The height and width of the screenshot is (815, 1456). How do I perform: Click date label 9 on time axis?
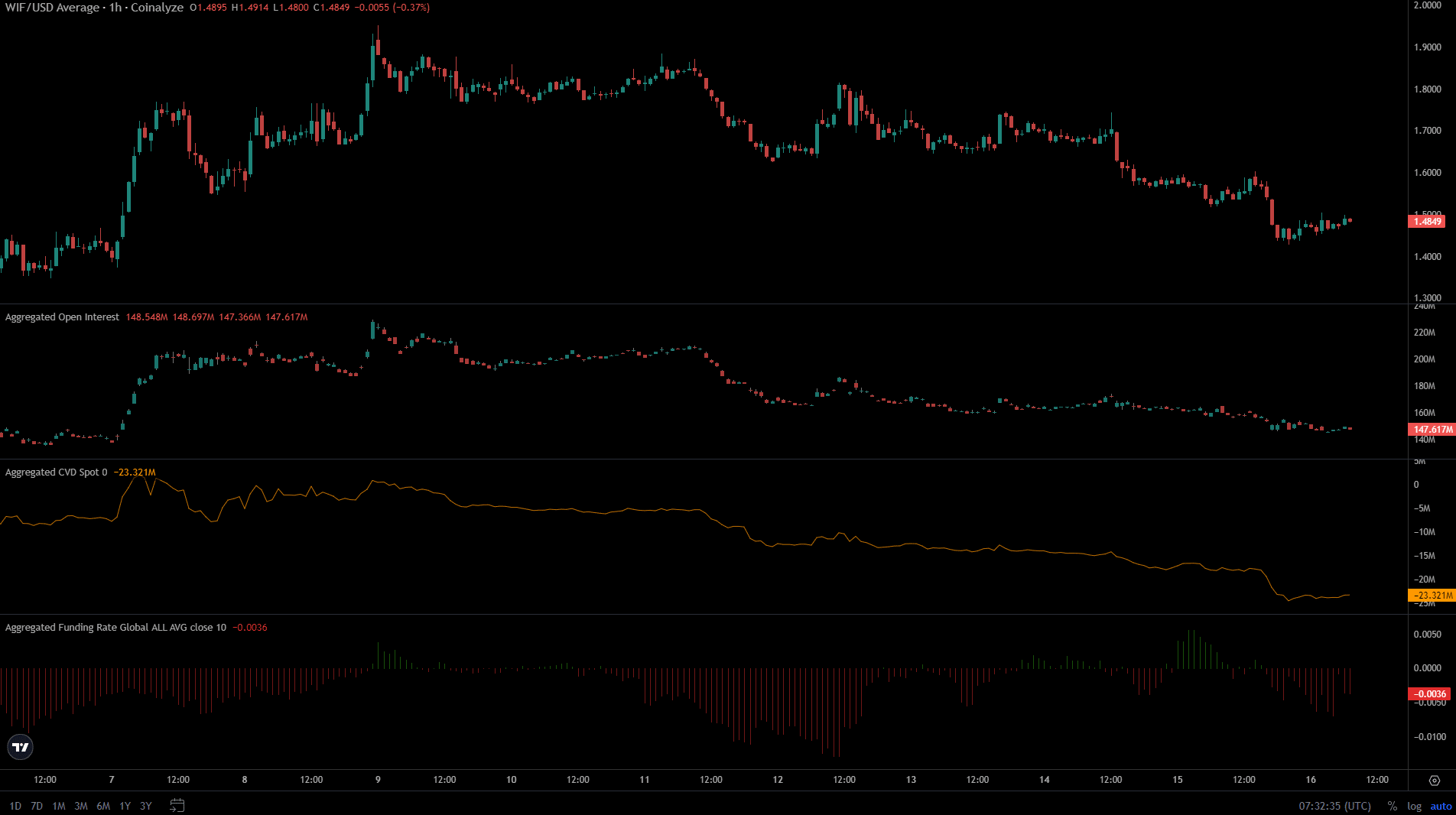[x=378, y=780]
